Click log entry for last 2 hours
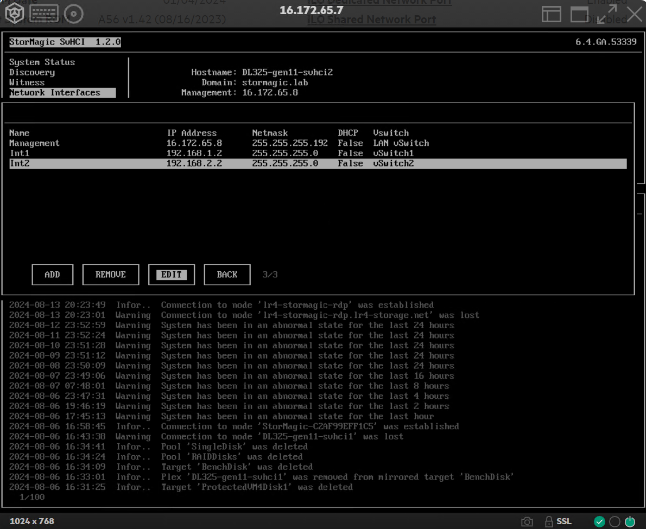Image resolution: width=646 pixels, height=529 pixels. coord(229,406)
